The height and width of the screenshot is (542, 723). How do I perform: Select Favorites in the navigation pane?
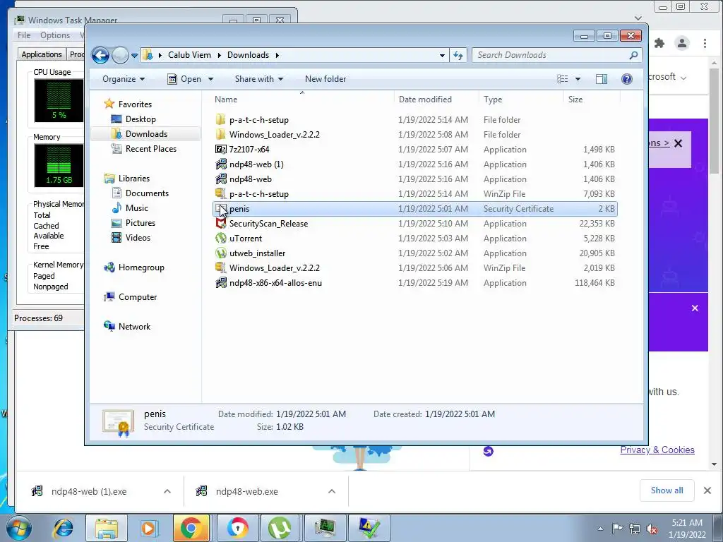point(135,104)
